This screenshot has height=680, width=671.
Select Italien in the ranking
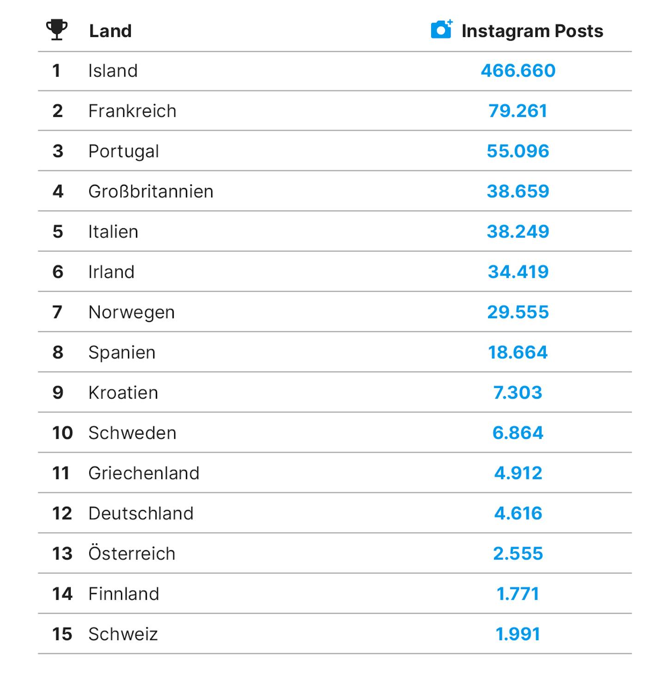click(113, 231)
